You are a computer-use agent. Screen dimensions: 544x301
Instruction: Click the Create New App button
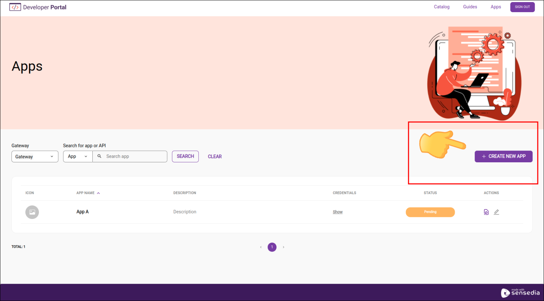[x=504, y=156]
